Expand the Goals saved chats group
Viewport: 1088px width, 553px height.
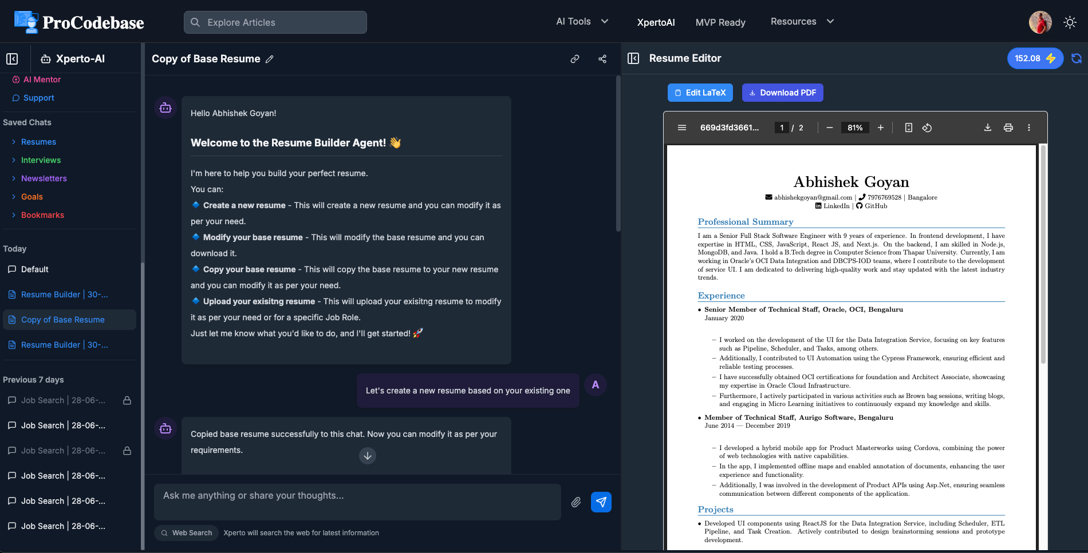(x=27, y=197)
